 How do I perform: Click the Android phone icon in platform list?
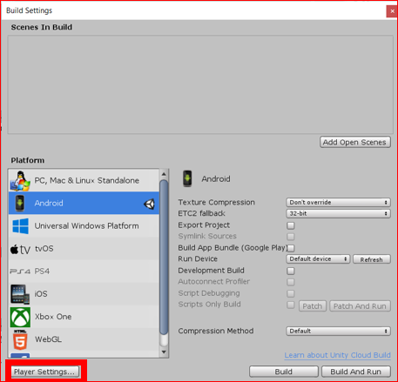(x=20, y=203)
